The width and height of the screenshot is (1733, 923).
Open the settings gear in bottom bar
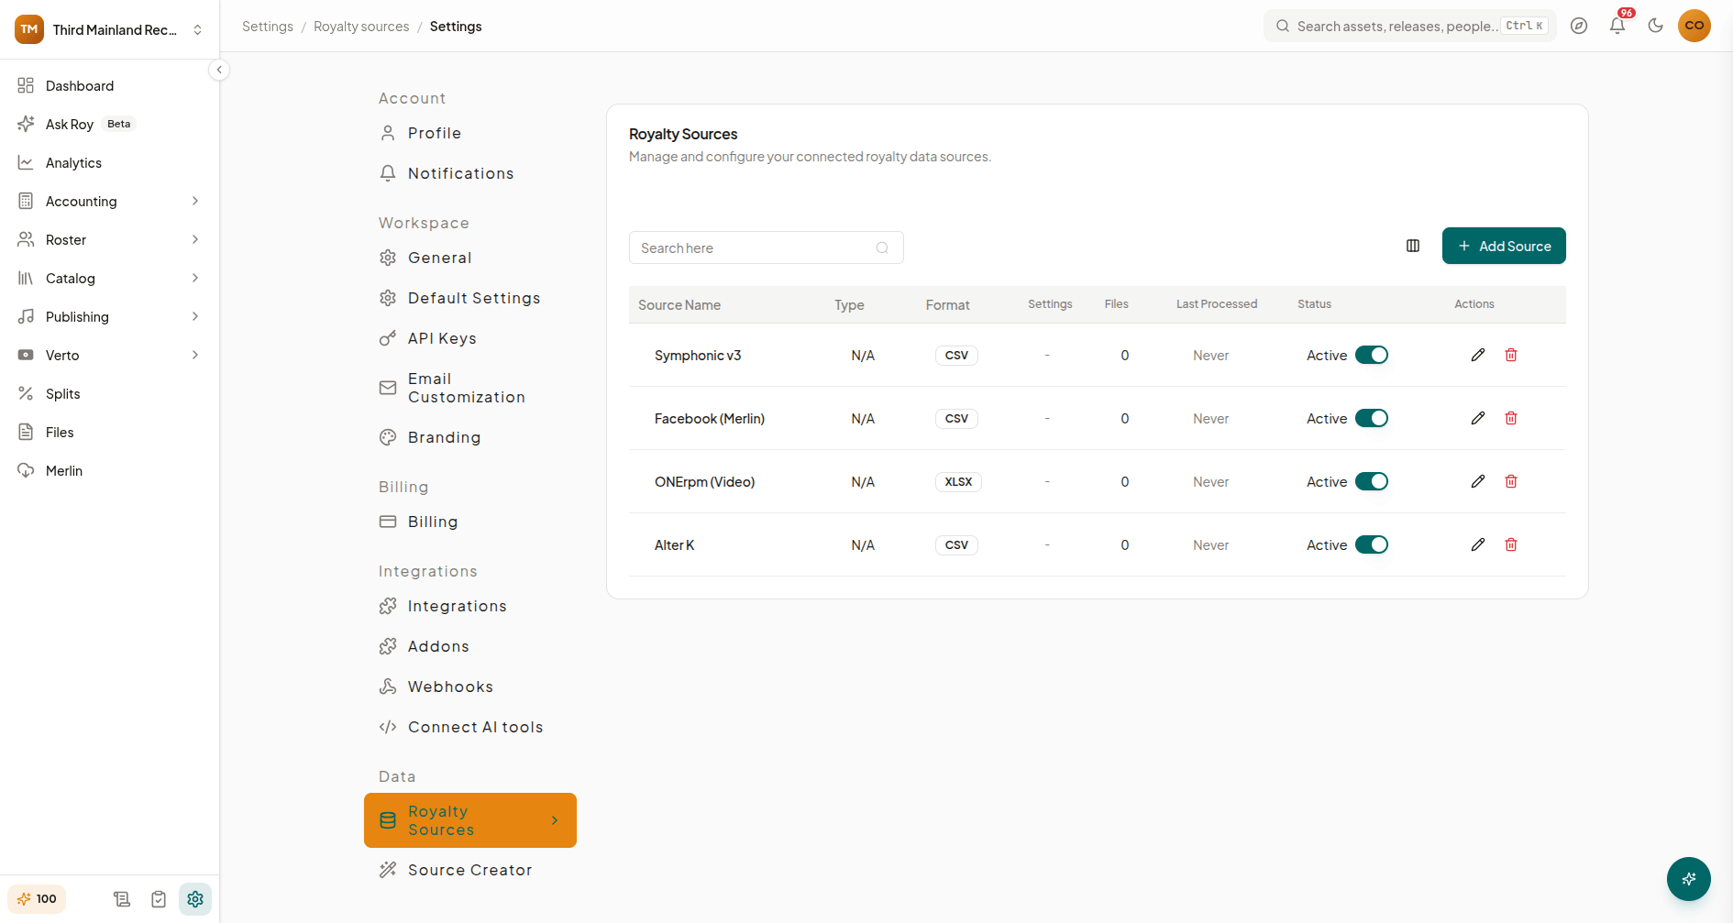pyautogui.click(x=195, y=899)
